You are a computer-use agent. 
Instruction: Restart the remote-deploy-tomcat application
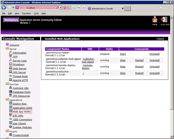coord(139,67)
